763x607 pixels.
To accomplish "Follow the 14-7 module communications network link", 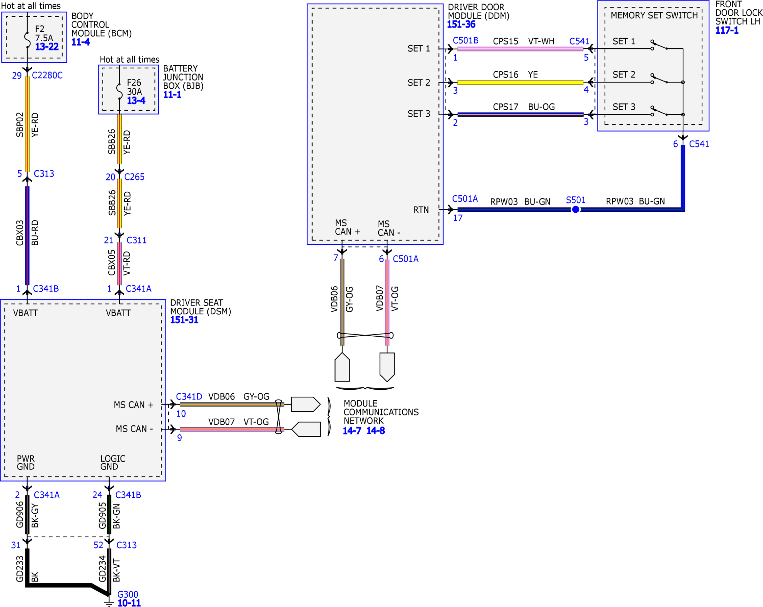I will tap(352, 431).
